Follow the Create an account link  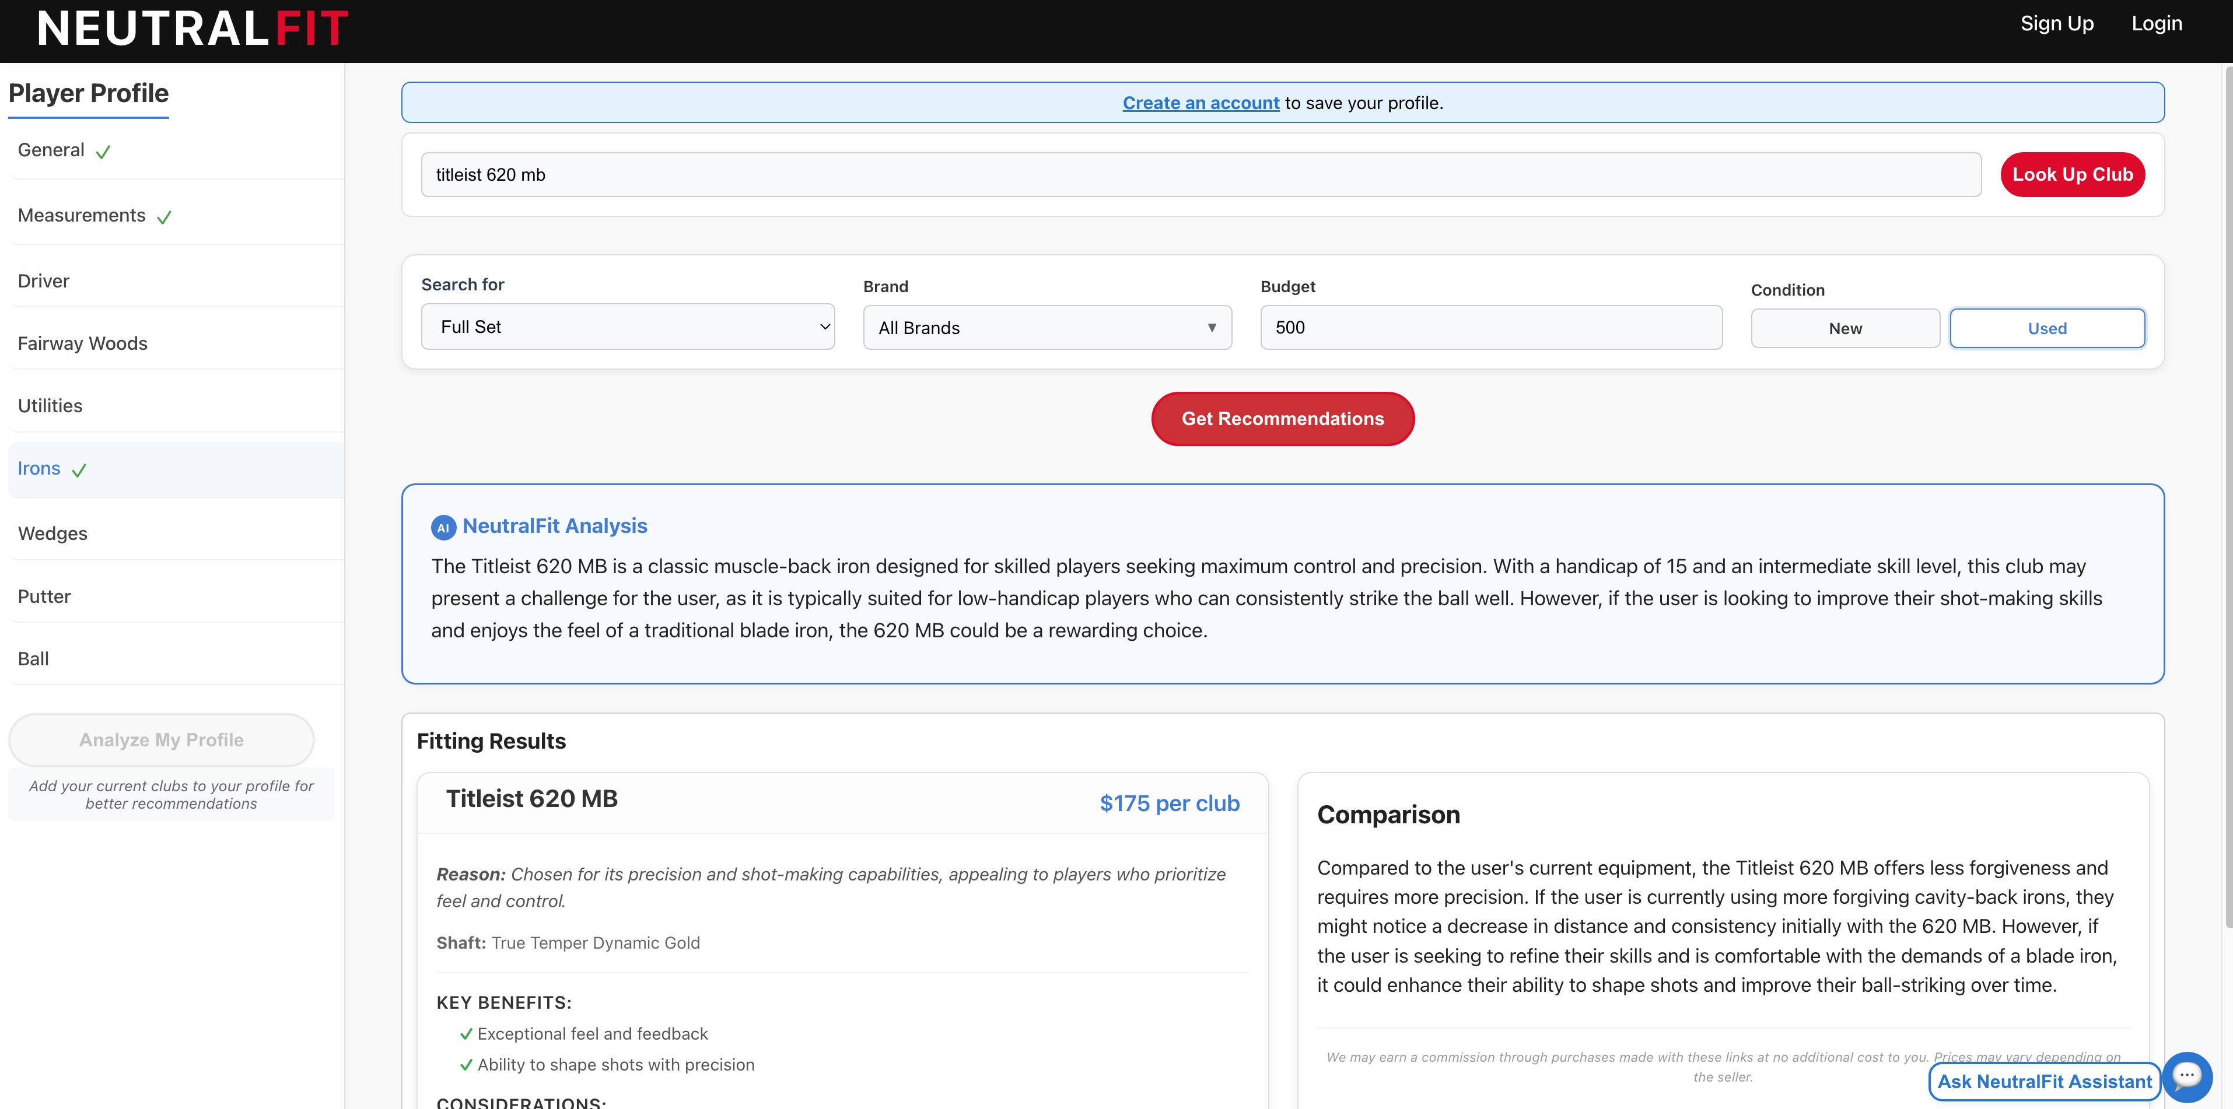(1200, 103)
